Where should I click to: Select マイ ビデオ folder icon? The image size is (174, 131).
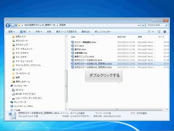pyautogui.click(x=13, y=57)
